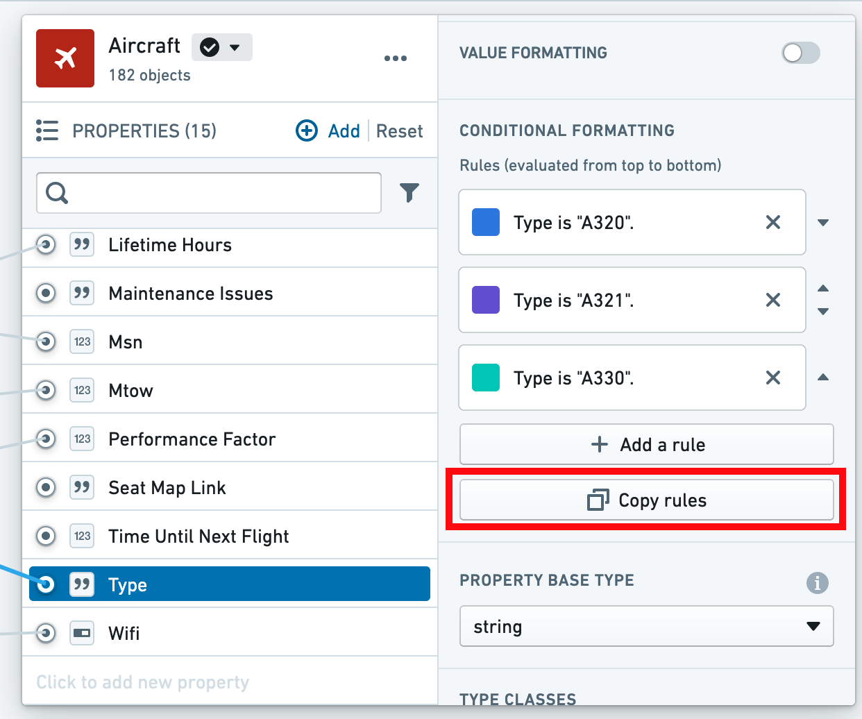Click the boolean type icon for Wifi
Viewport: 862px width, 719px height.
82,633
